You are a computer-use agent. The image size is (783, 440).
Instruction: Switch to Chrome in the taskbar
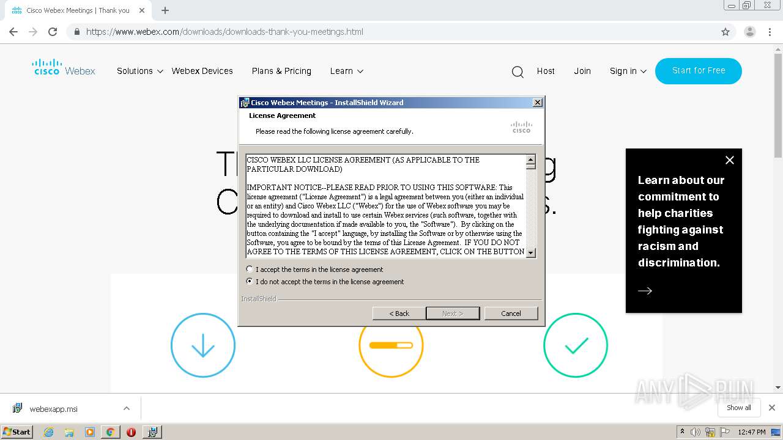tap(110, 432)
